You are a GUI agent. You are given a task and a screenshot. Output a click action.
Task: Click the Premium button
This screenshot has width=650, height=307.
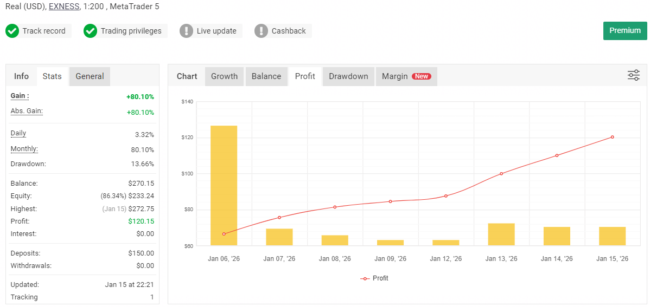point(625,31)
